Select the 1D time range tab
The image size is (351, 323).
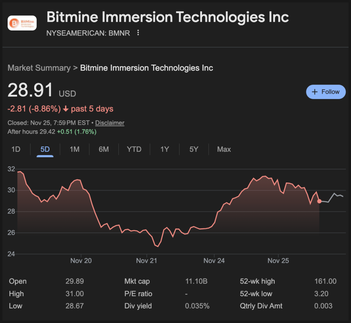click(16, 149)
